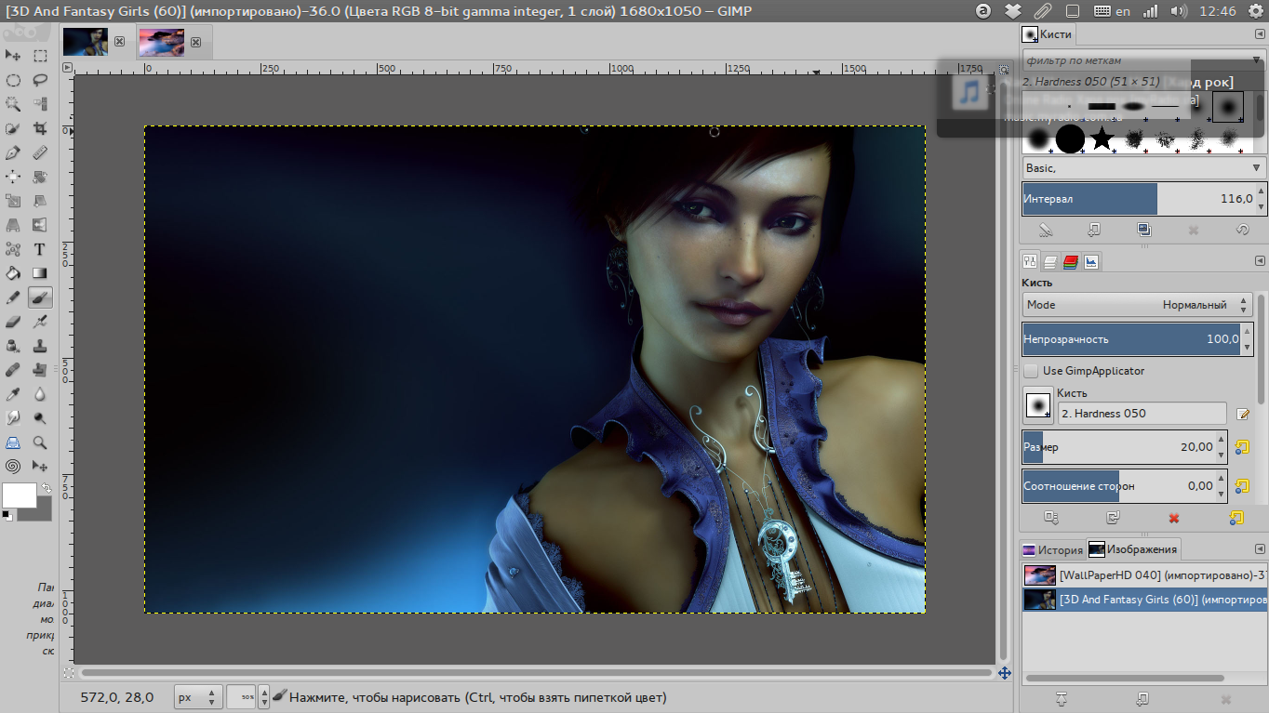
Task: Refresh brushes list button
Action: pos(1242,230)
